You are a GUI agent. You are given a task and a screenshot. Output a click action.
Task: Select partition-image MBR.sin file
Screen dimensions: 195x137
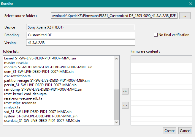(47, 81)
